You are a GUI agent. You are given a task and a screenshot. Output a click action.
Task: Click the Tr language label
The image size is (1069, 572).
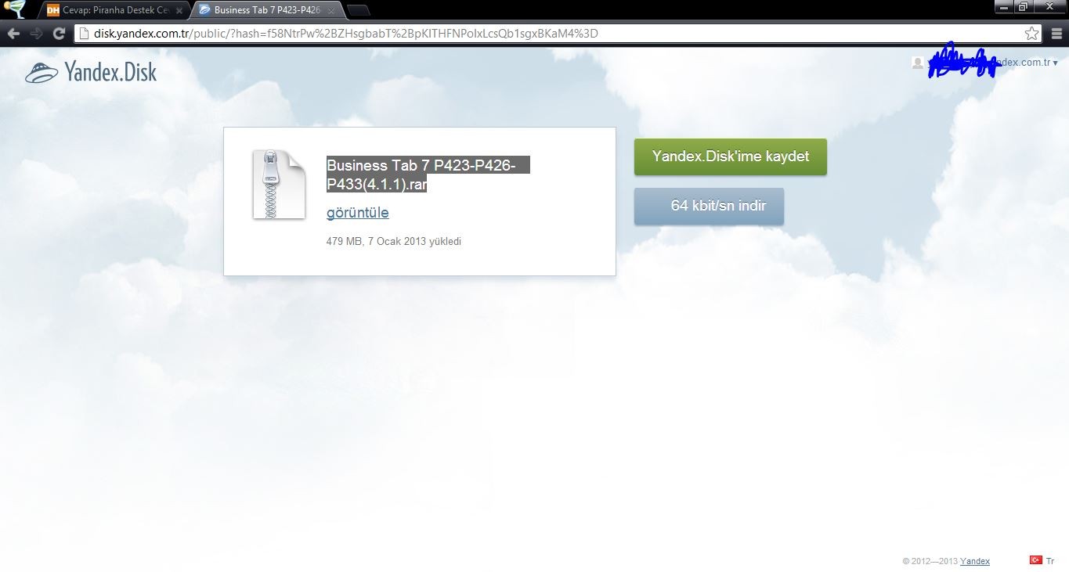tap(1050, 561)
